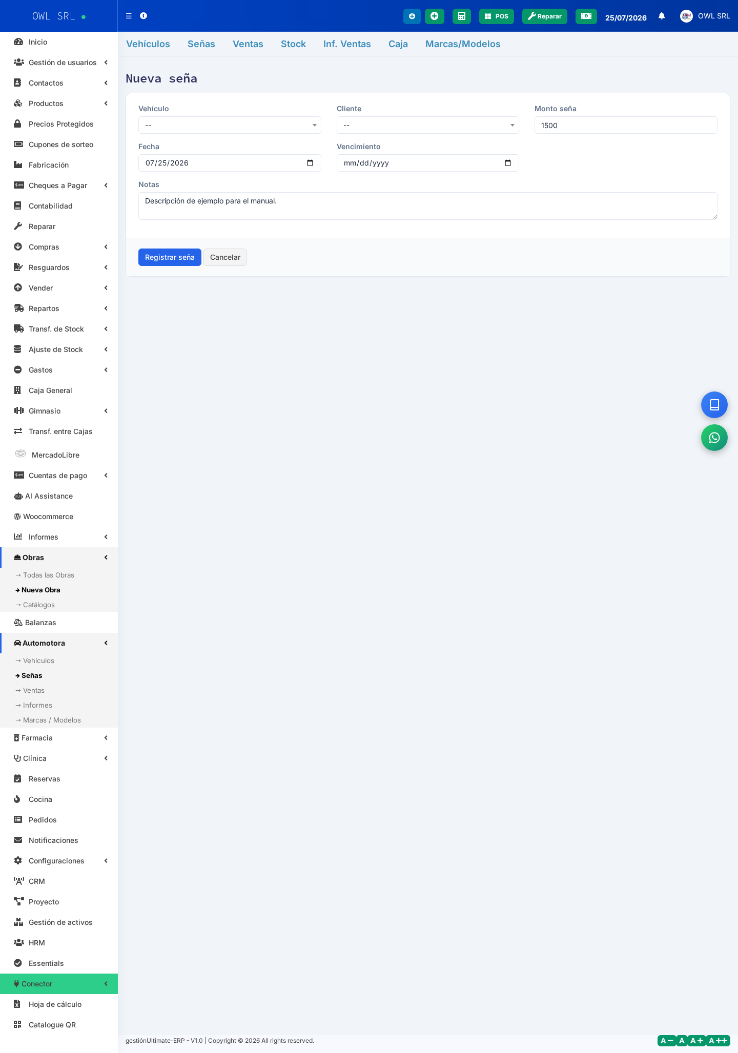Switch to the Ventas top tab

click(x=248, y=44)
